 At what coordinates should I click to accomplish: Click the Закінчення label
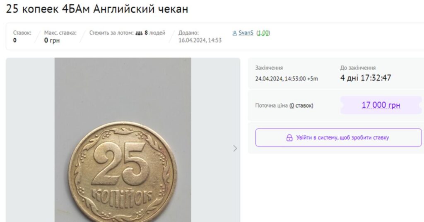[269, 68]
